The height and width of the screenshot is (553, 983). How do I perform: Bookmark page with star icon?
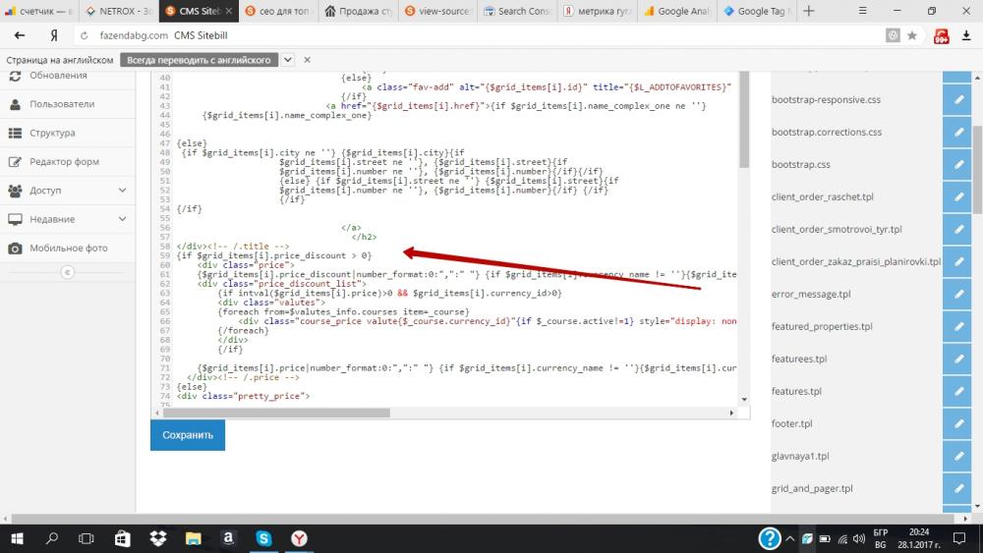click(912, 35)
